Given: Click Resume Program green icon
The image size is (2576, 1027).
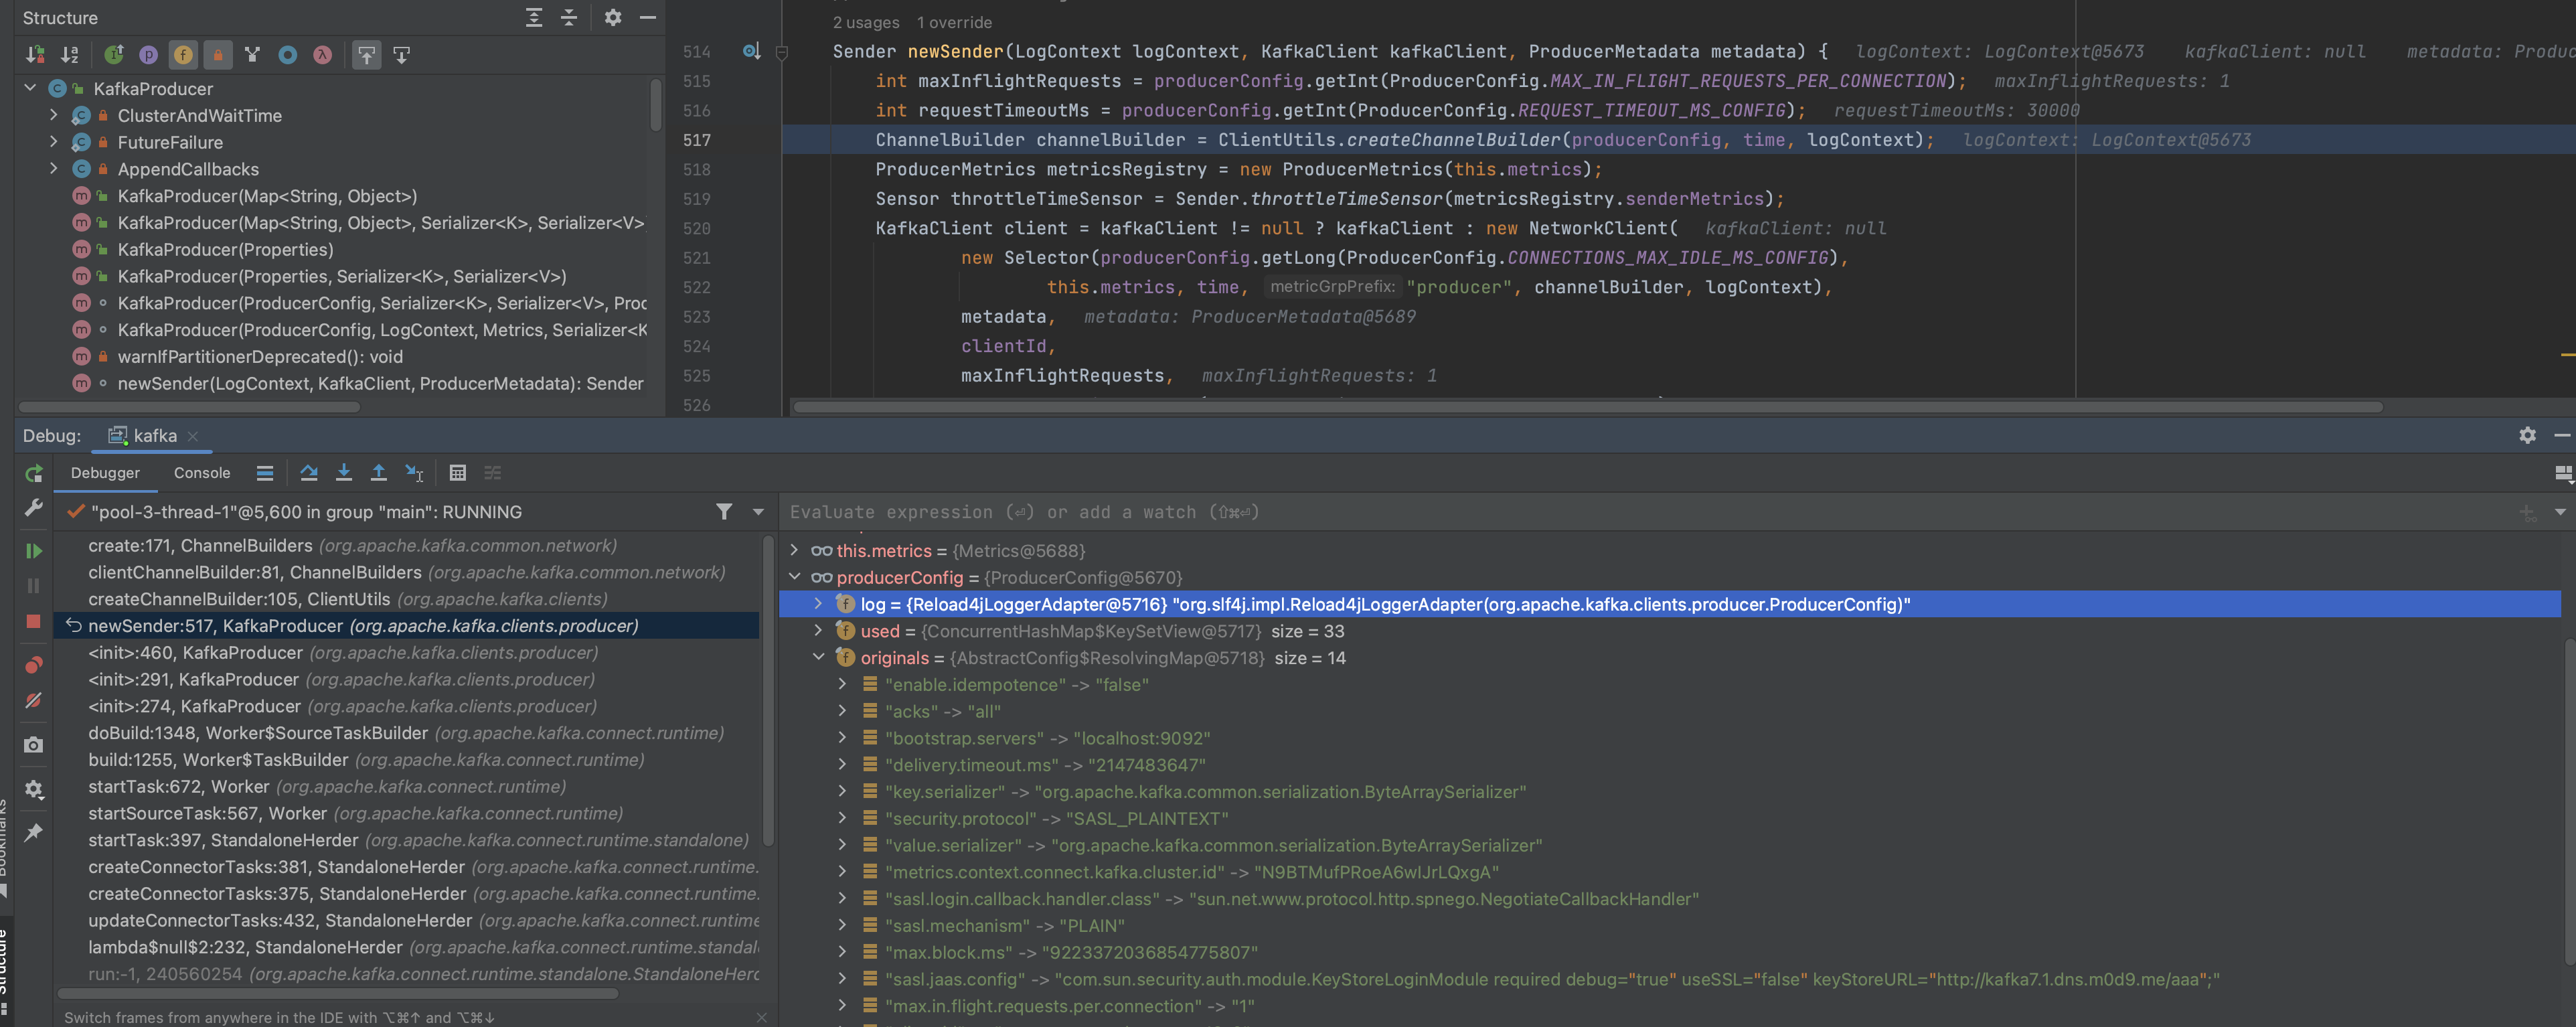Looking at the screenshot, I should [x=34, y=551].
